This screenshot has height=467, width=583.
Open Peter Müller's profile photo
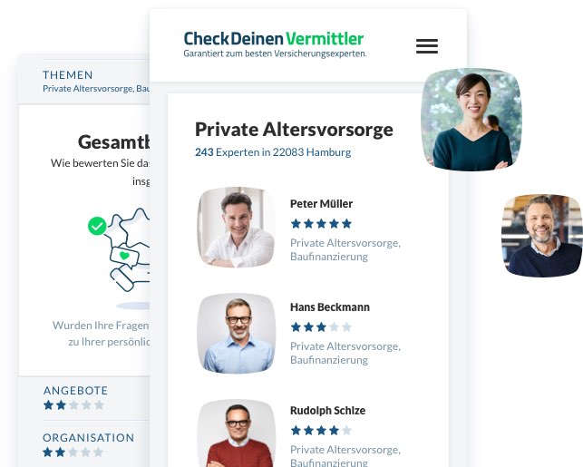(237, 228)
